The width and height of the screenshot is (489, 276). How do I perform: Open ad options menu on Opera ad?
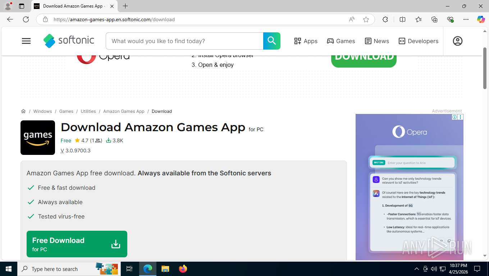pyautogui.click(x=461, y=117)
